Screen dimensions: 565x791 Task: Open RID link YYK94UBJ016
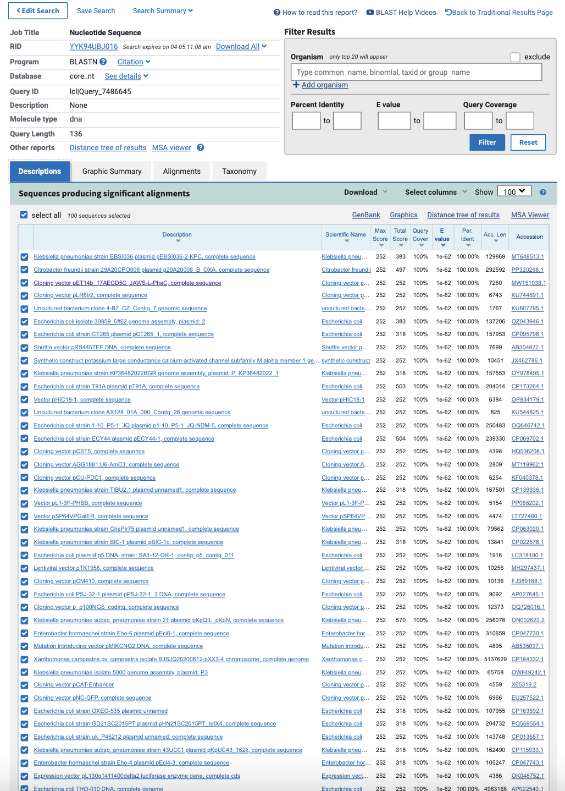tap(94, 47)
